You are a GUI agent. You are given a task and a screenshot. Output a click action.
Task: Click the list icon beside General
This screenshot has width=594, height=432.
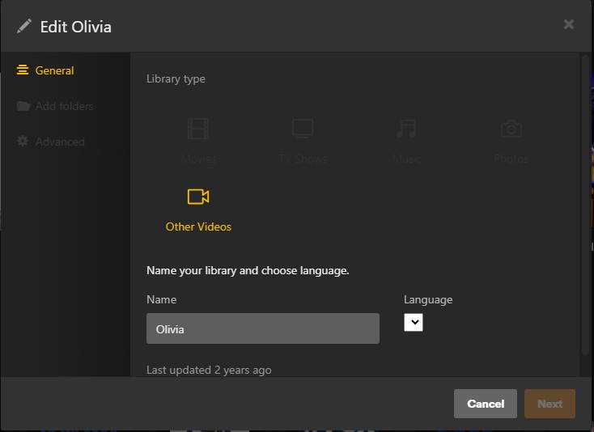[x=23, y=70]
